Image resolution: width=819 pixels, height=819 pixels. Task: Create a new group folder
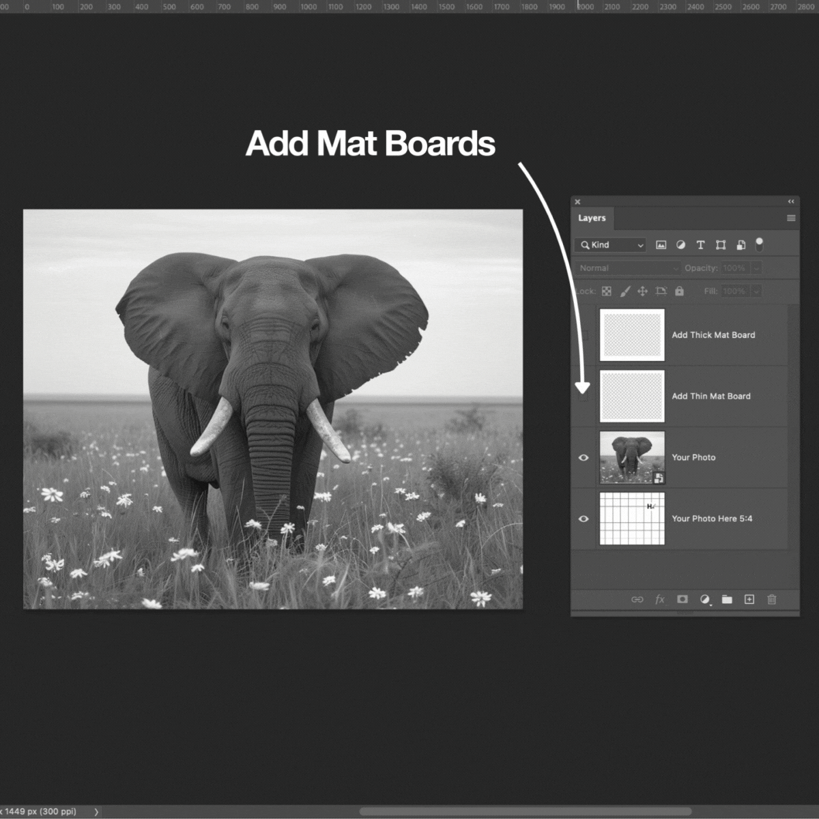[727, 599]
